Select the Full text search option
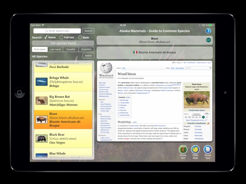The width and height of the screenshot is (246, 184). (67, 37)
